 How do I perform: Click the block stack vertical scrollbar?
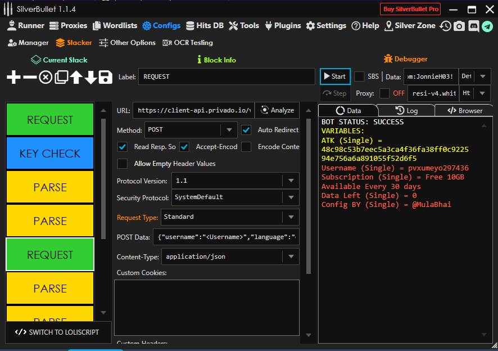[103, 180]
